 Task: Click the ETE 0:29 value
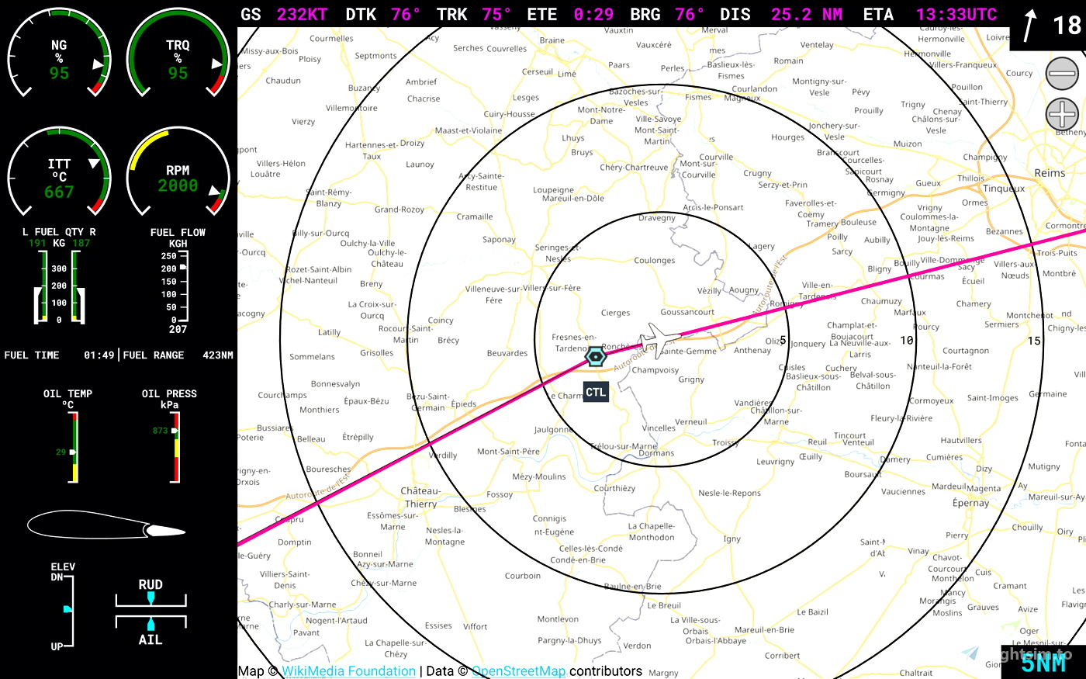coord(593,14)
